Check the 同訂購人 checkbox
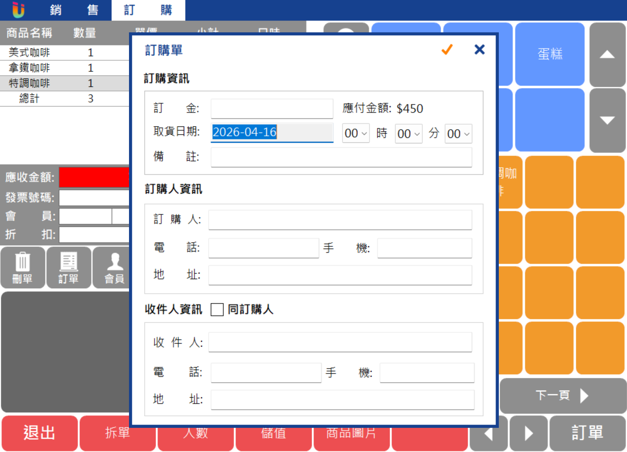The image size is (627, 452). coord(217,310)
